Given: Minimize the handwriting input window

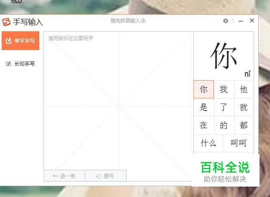Looking at the screenshot, I should (x=241, y=21).
